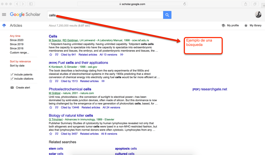
Task: Open the 'Photoelectrochemical cells' article link
Action: pyautogui.click(x=70, y=89)
